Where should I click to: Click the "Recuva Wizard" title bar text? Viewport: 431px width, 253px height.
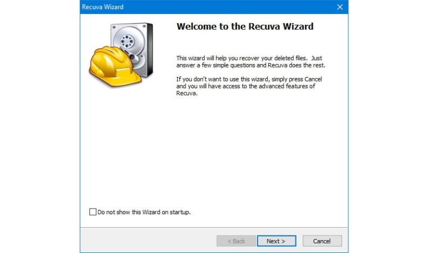102,7
